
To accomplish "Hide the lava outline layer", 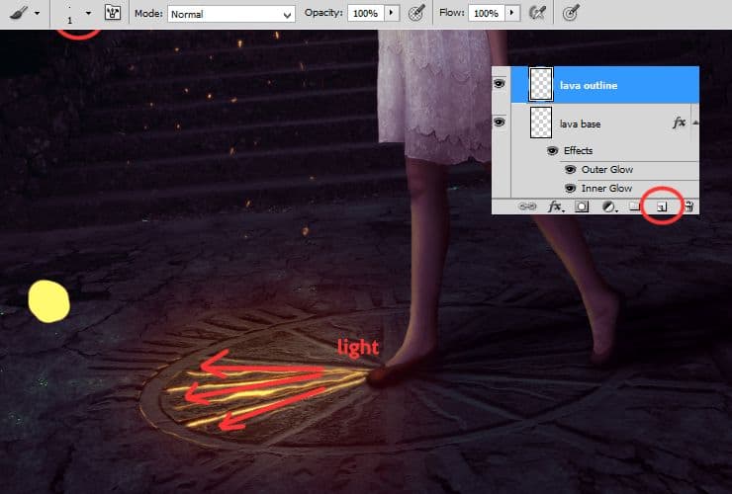I will (500, 85).
